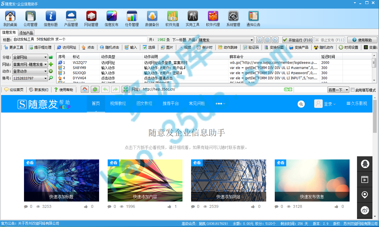Click the browser vertical scrollbar thumb
Image resolution: width=379 pixels, height=227 pixels.
(x=375, y=116)
